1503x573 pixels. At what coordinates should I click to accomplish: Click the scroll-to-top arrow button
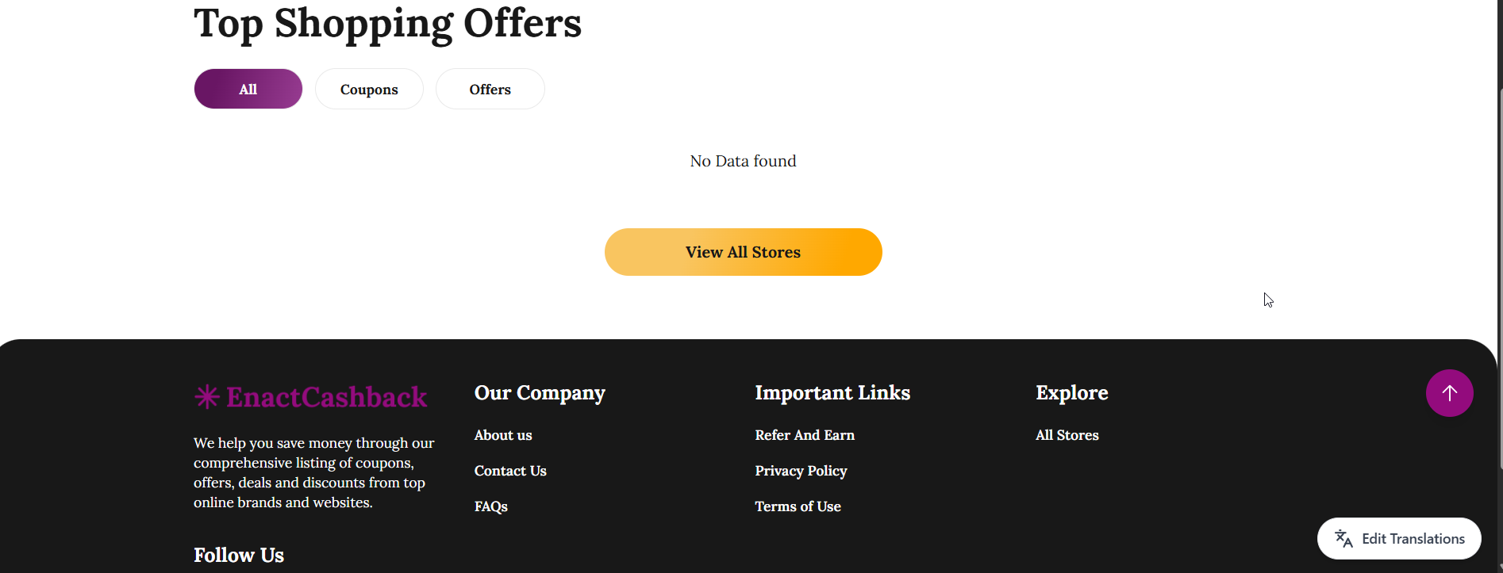point(1449,393)
